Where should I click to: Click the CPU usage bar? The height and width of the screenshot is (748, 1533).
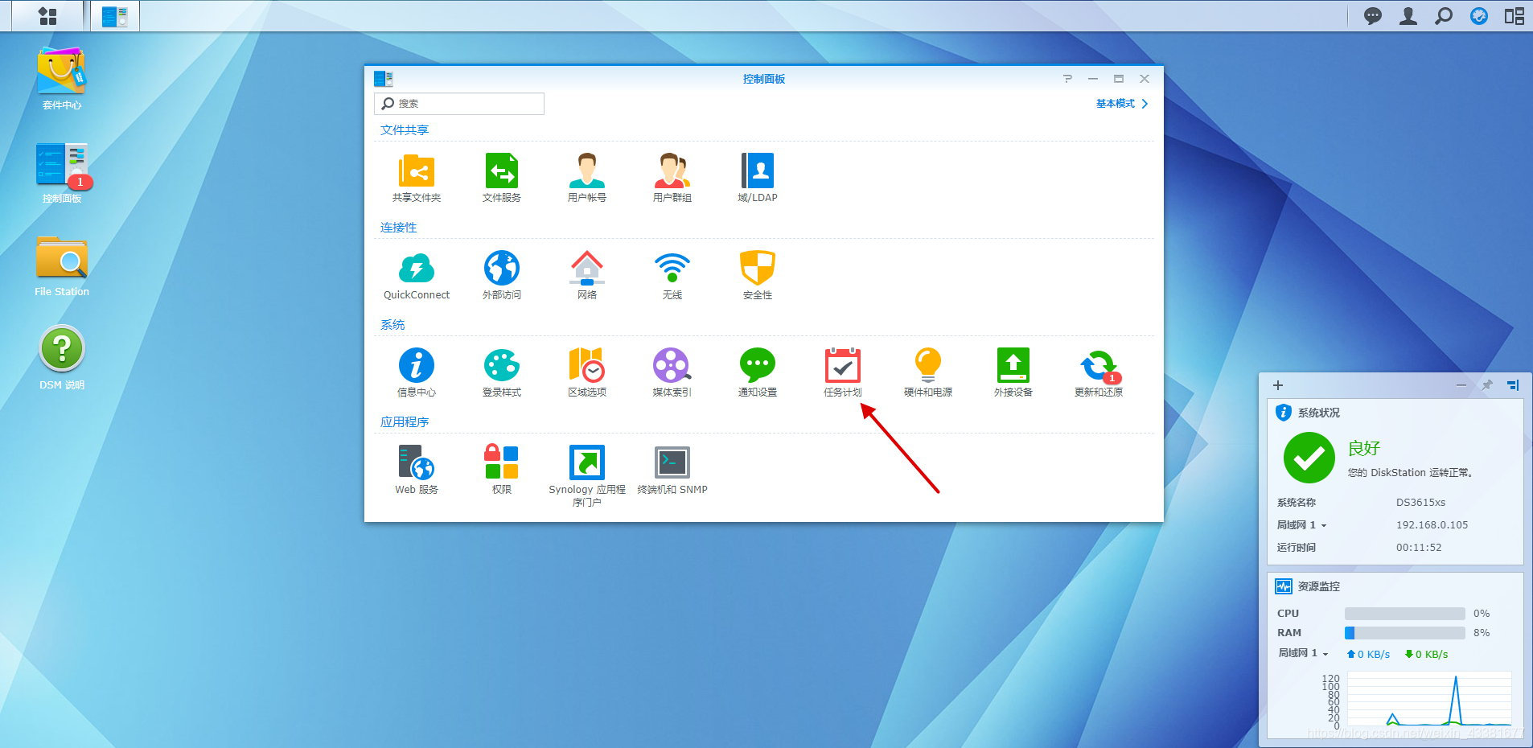[x=1404, y=614]
